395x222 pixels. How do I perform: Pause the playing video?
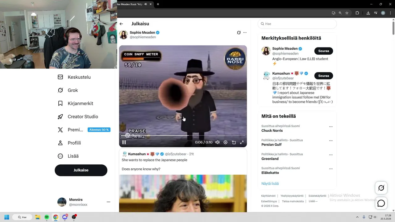point(124,142)
